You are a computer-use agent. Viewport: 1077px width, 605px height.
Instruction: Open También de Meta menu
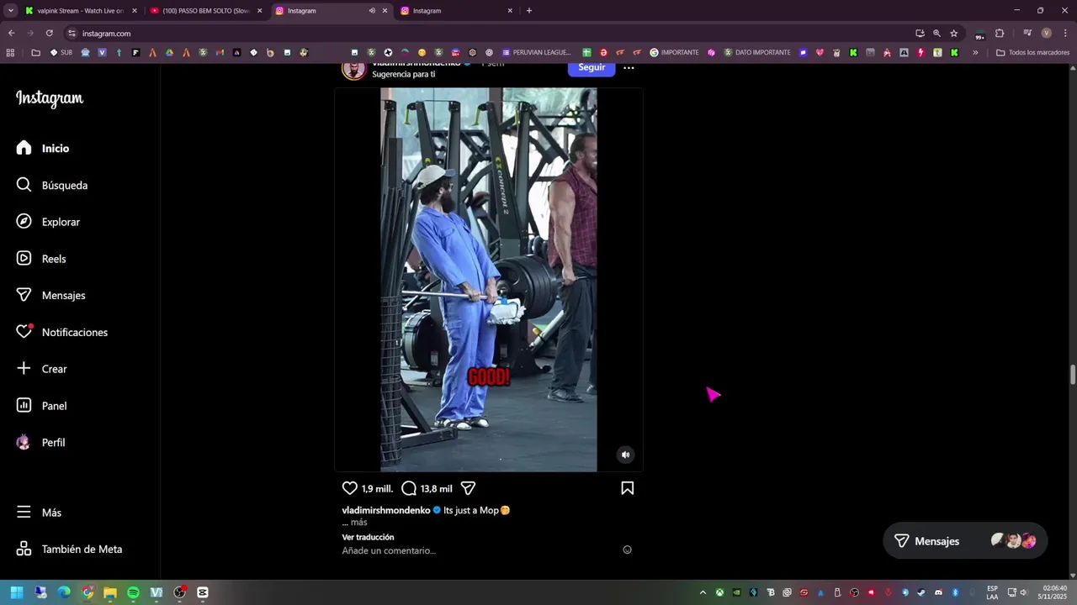(69, 549)
